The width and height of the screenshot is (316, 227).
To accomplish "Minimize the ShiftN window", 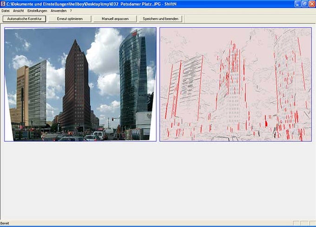I will (297, 4).
